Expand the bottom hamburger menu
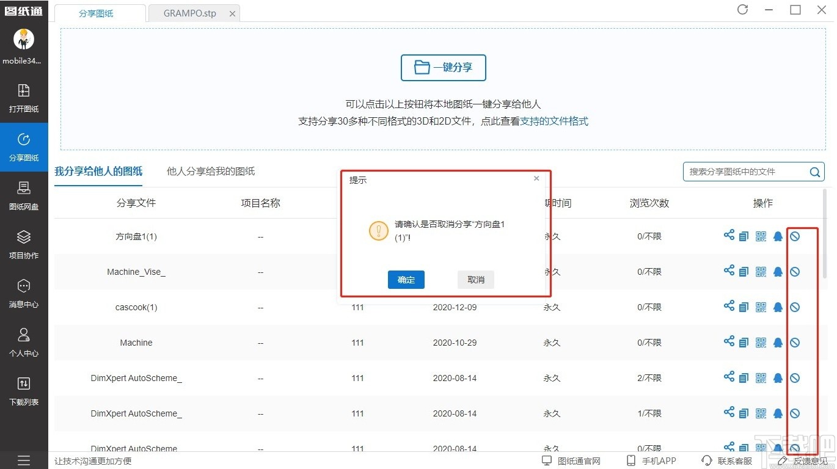 [x=24, y=460]
